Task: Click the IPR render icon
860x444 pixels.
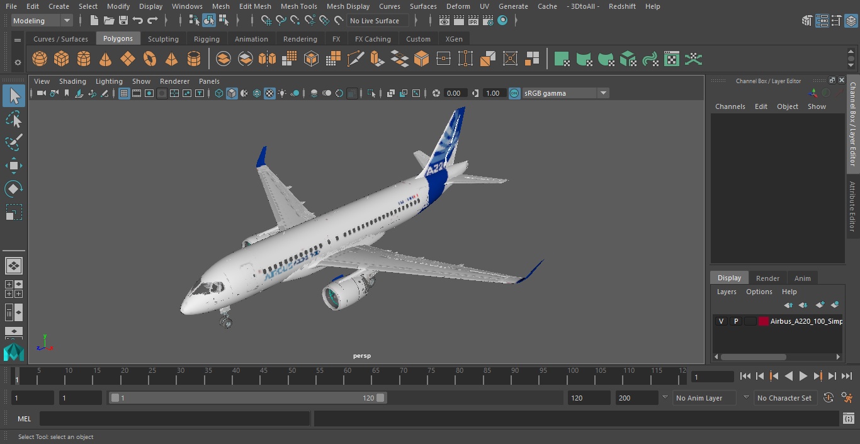Action: pyautogui.click(x=473, y=21)
